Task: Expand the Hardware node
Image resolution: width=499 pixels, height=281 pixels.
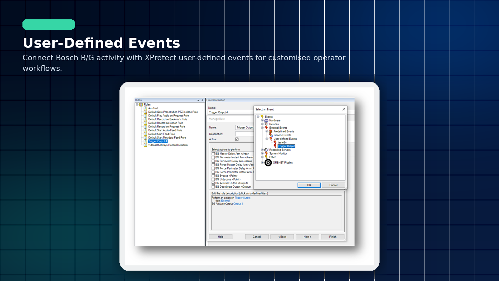Action: pos(262,121)
